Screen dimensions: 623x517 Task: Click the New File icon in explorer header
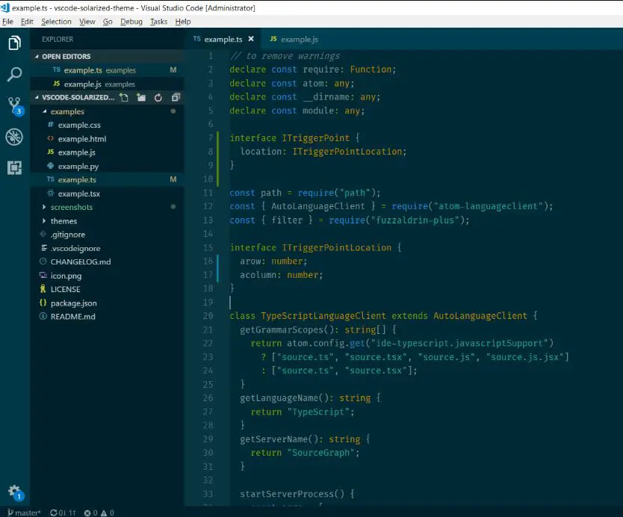(124, 97)
